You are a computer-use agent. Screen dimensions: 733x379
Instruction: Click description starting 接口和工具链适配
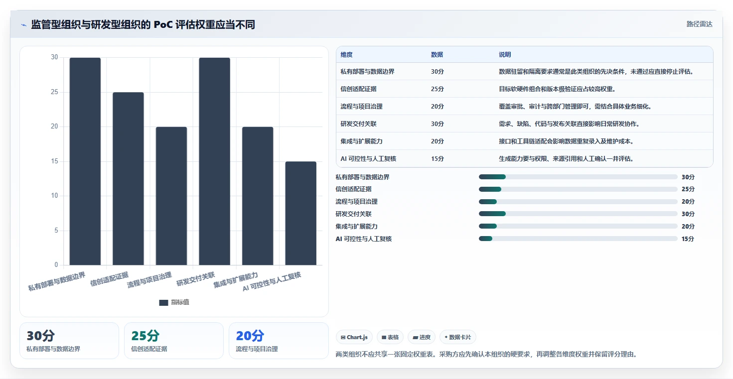click(566, 141)
